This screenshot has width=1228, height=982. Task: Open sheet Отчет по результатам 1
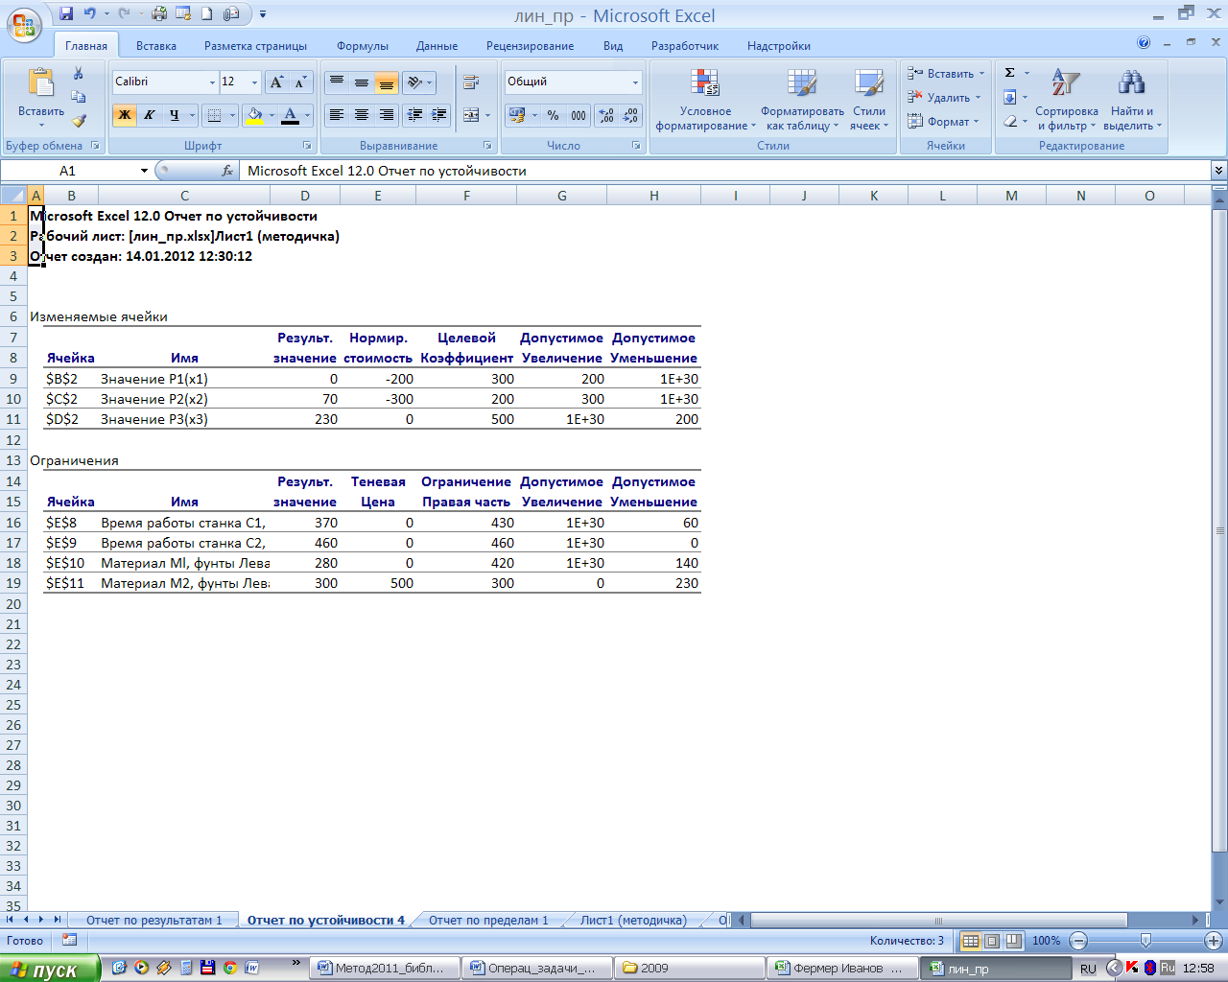click(153, 921)
